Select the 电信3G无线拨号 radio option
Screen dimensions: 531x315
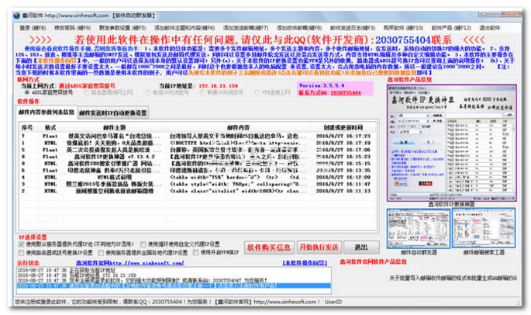(148, 92)
